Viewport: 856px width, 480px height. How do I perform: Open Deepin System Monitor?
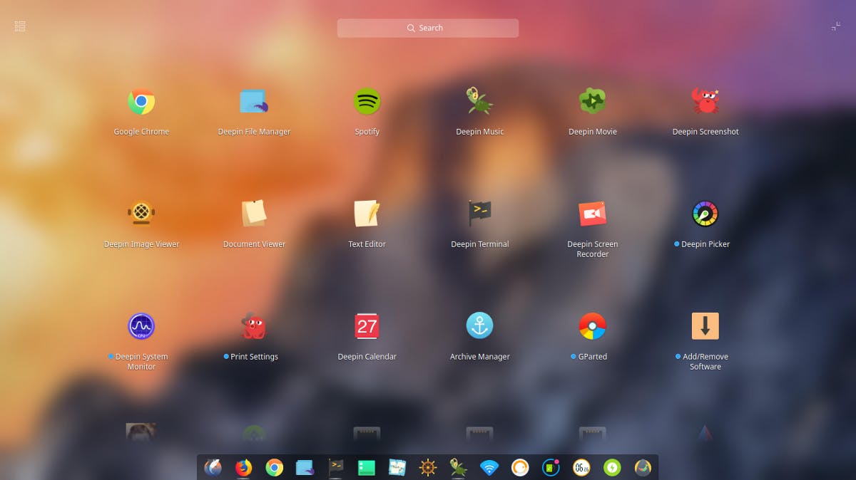(x=141, y=326)
